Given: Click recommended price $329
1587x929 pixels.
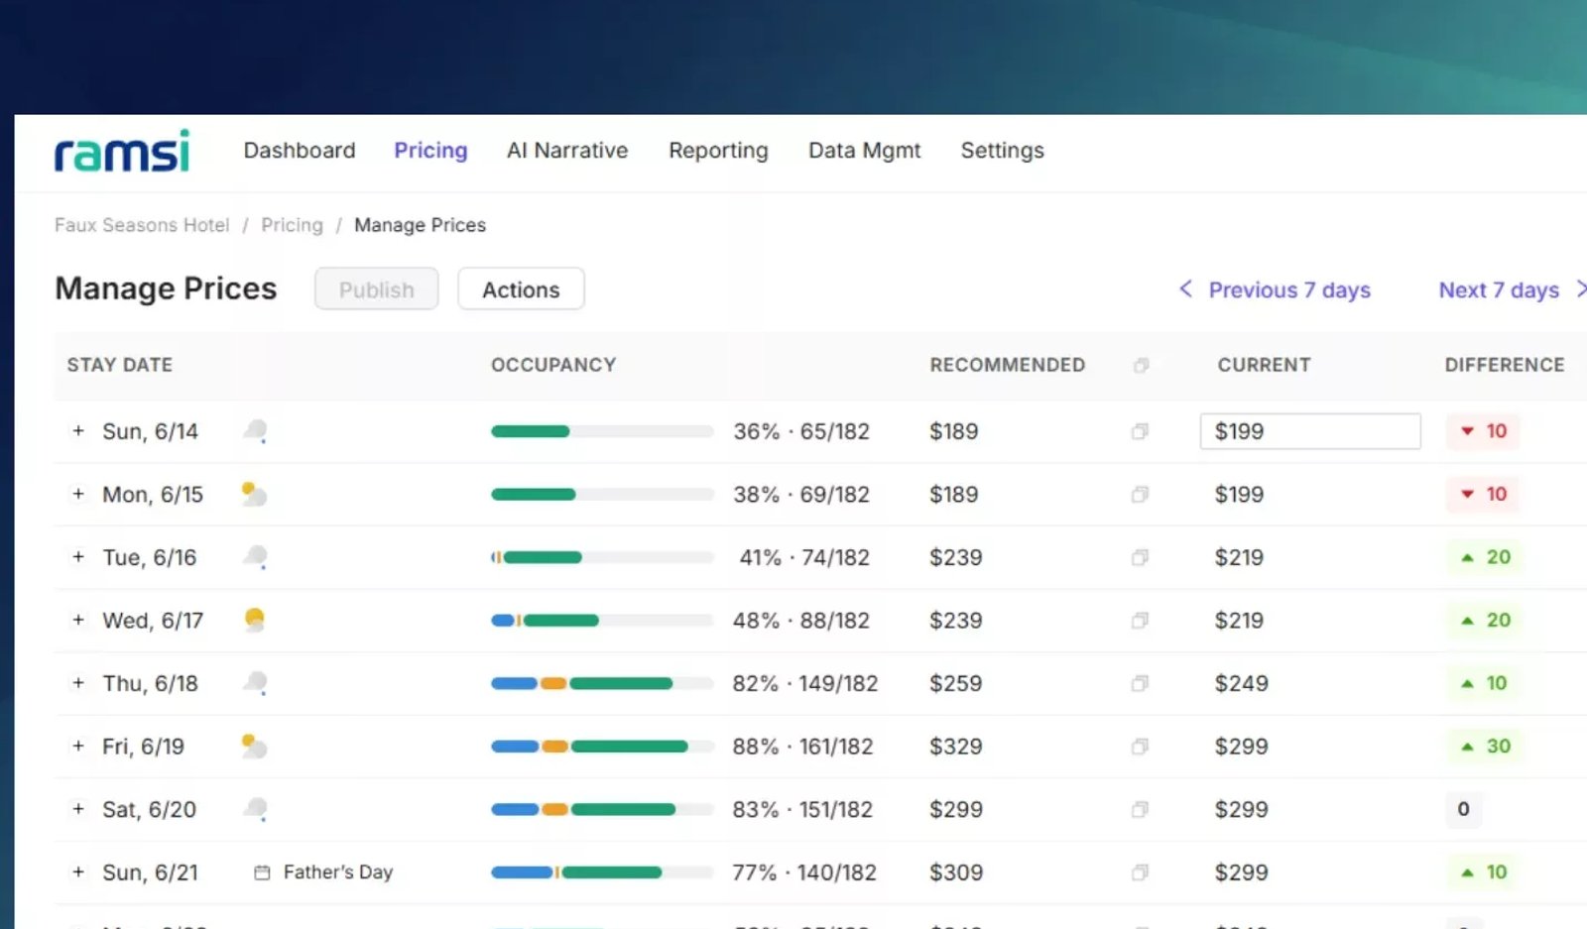Looking at the screenshot, I should click(x=955, y=746).
